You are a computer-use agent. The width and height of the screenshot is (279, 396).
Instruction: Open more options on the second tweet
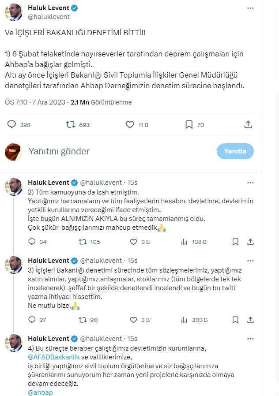click(250, 182)
